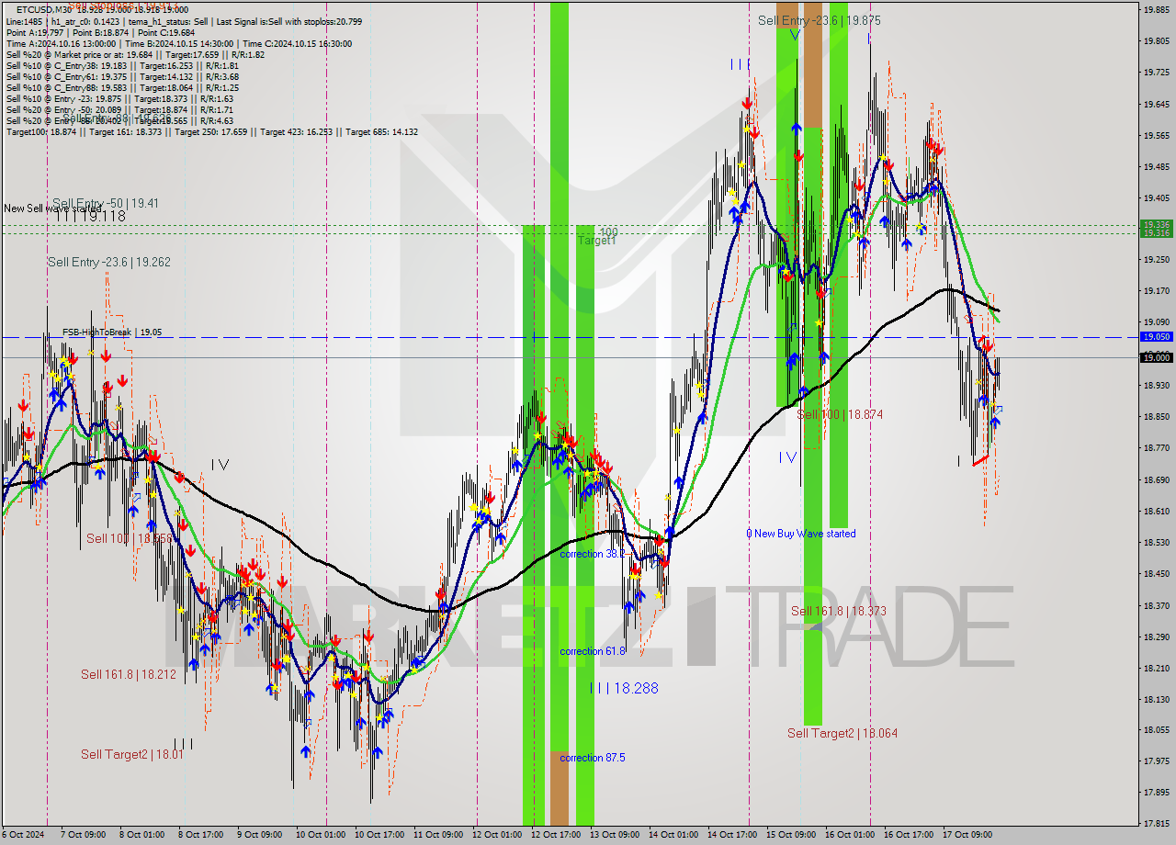Select the 'correction 38.2' label
The width and height of the screenshot is (1176, 845).
[x=593, y=554]
